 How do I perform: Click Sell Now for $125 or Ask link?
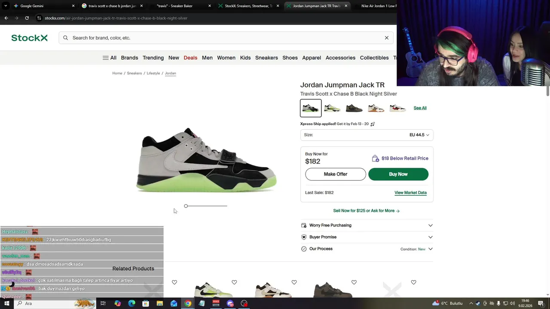click(x=367, y=211)
